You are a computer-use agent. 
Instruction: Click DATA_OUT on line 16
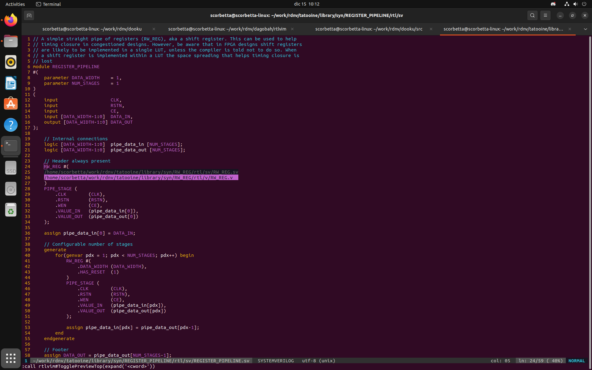121,122
